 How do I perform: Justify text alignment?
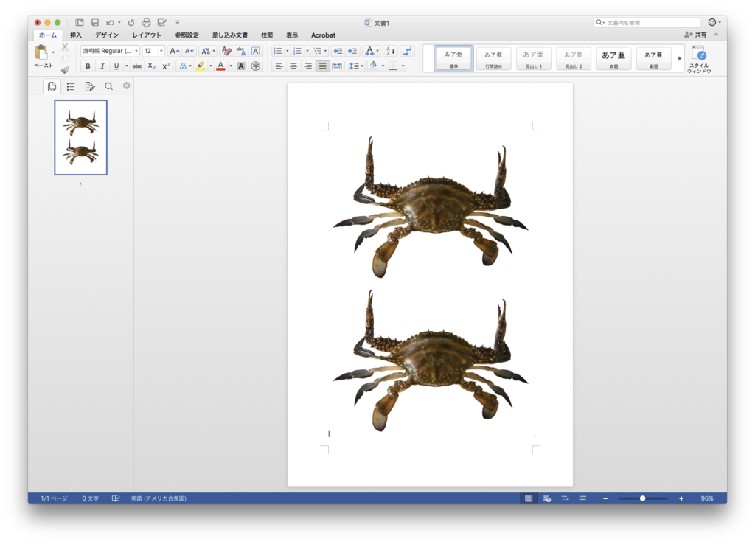323,66
